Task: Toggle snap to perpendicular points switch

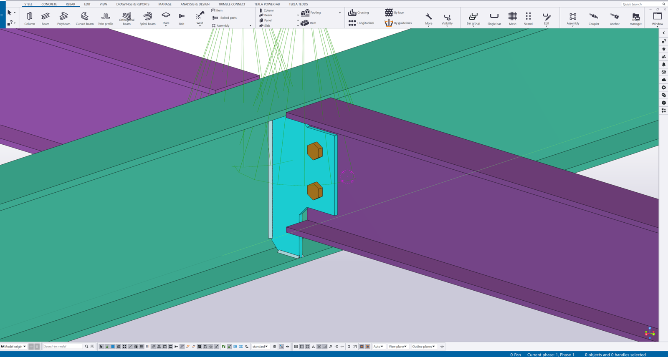Action: [325, 347]
